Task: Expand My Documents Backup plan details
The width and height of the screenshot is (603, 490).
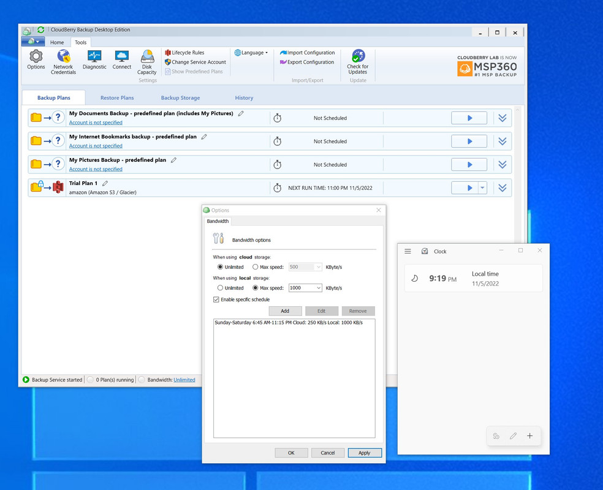Action: pos(502,118)
